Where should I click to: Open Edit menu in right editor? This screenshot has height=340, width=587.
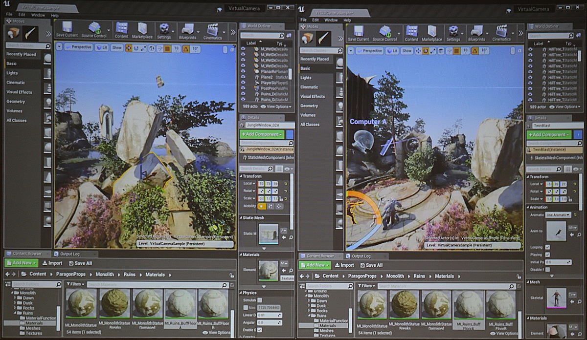[x=316, y=20]
